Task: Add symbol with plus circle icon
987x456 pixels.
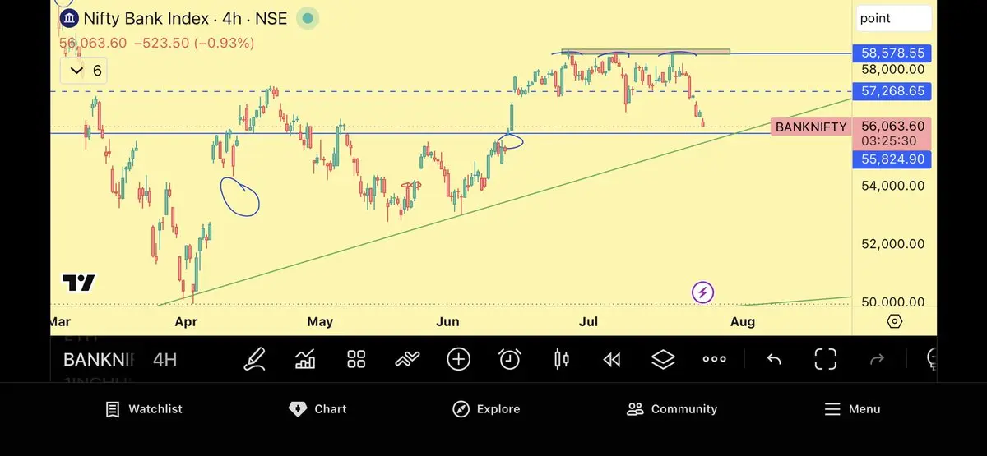Action: (458, 359)
